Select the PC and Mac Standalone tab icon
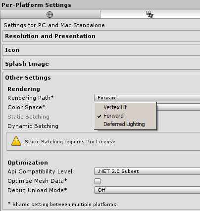Screen dimensions: 200x211 point(150,14)
